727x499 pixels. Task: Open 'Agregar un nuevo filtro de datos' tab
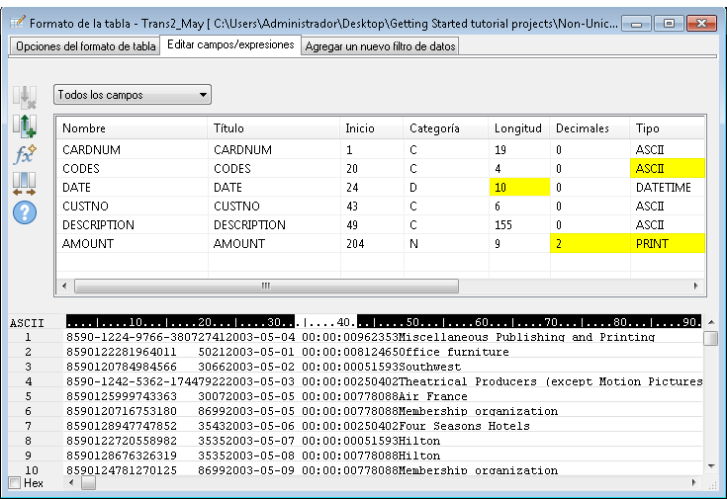point(379,46)
